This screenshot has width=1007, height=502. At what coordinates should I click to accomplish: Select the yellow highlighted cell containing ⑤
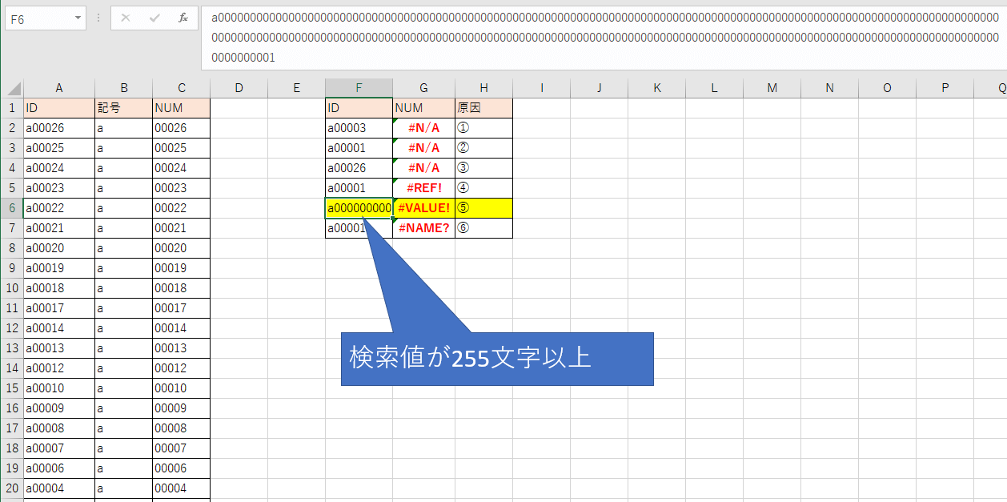[483, 207]
